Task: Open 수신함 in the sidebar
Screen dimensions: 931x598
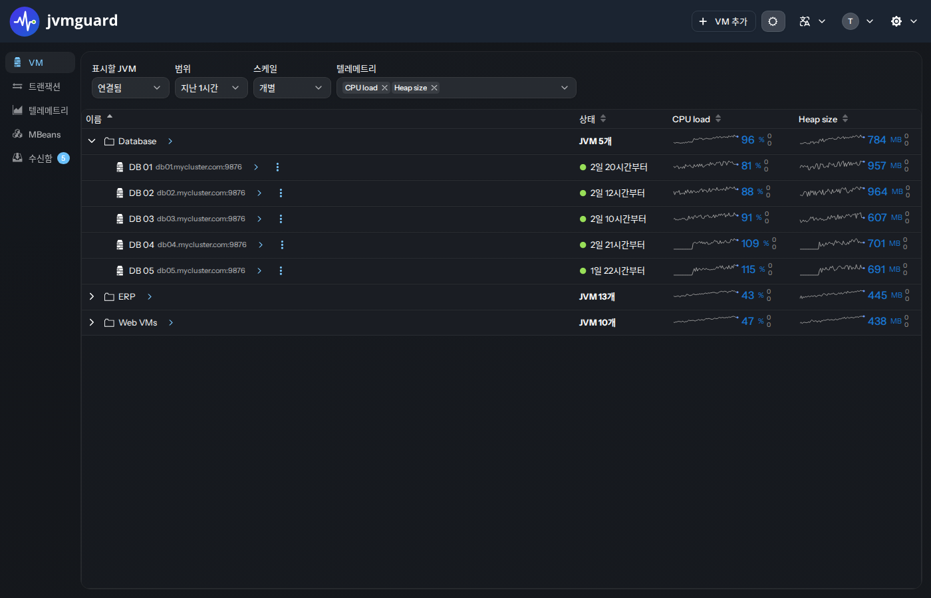Action: click(40, 158)
